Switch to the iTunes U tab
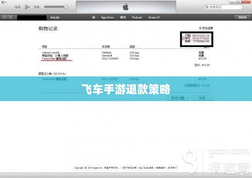 tap(154, 17)
